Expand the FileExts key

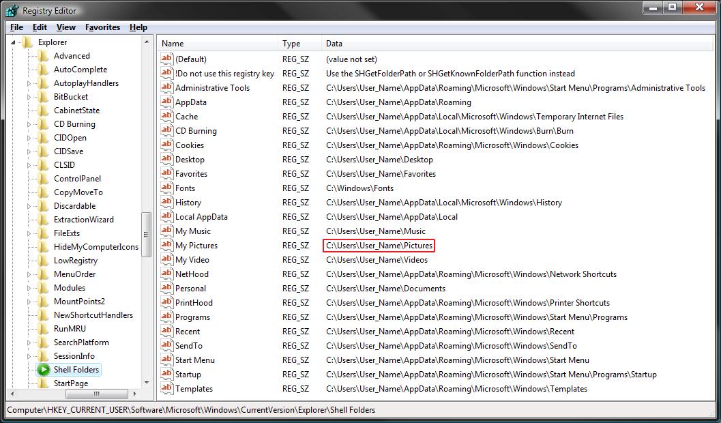pos(29,233)
